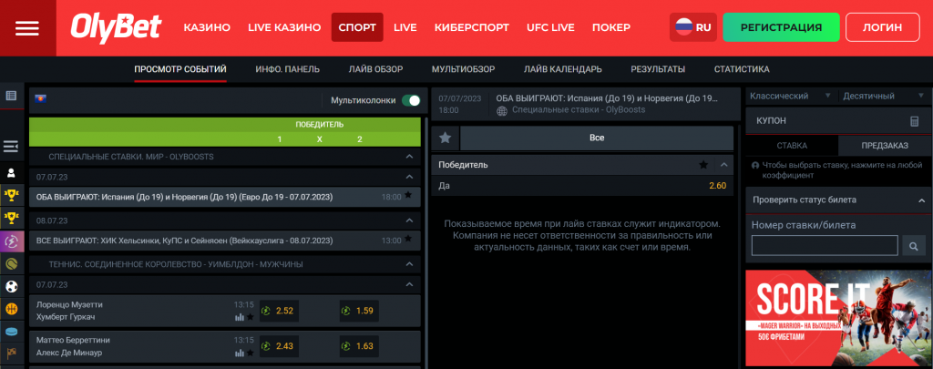
Task: Open the UFC LIVE menu item
Action: click(x=550, y=27)
